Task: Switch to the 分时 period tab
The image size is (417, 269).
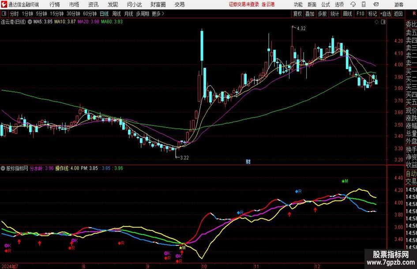Action: point(14,14)
